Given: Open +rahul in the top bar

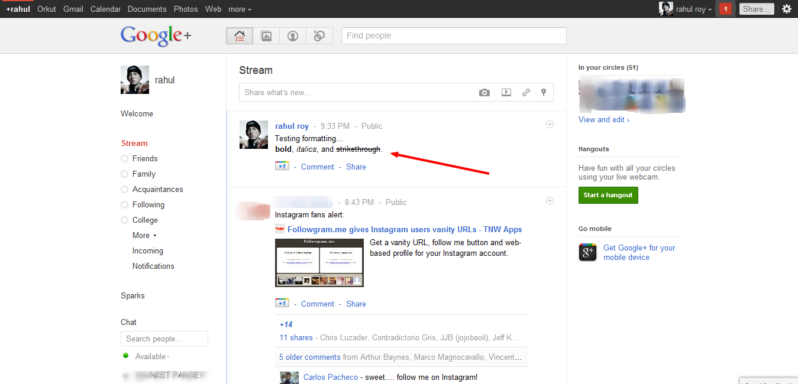Looking at the screenshot, I should 18,9.
